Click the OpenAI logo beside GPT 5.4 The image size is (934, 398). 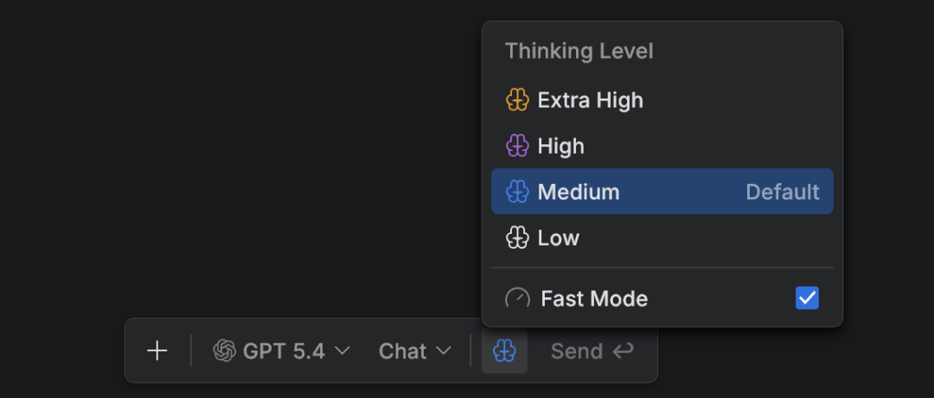225,351
